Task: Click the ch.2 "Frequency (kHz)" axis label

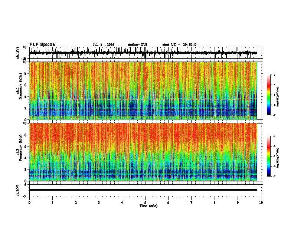Action: (20, 148)
